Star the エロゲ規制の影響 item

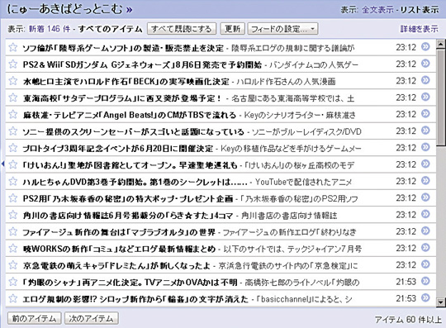12,299
